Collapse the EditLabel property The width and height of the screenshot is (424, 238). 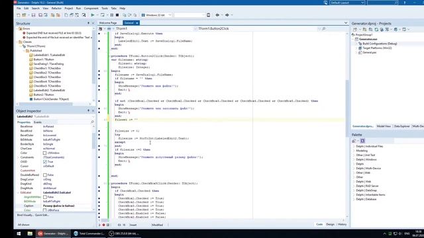pyautogui.click(x=18, y=192)
